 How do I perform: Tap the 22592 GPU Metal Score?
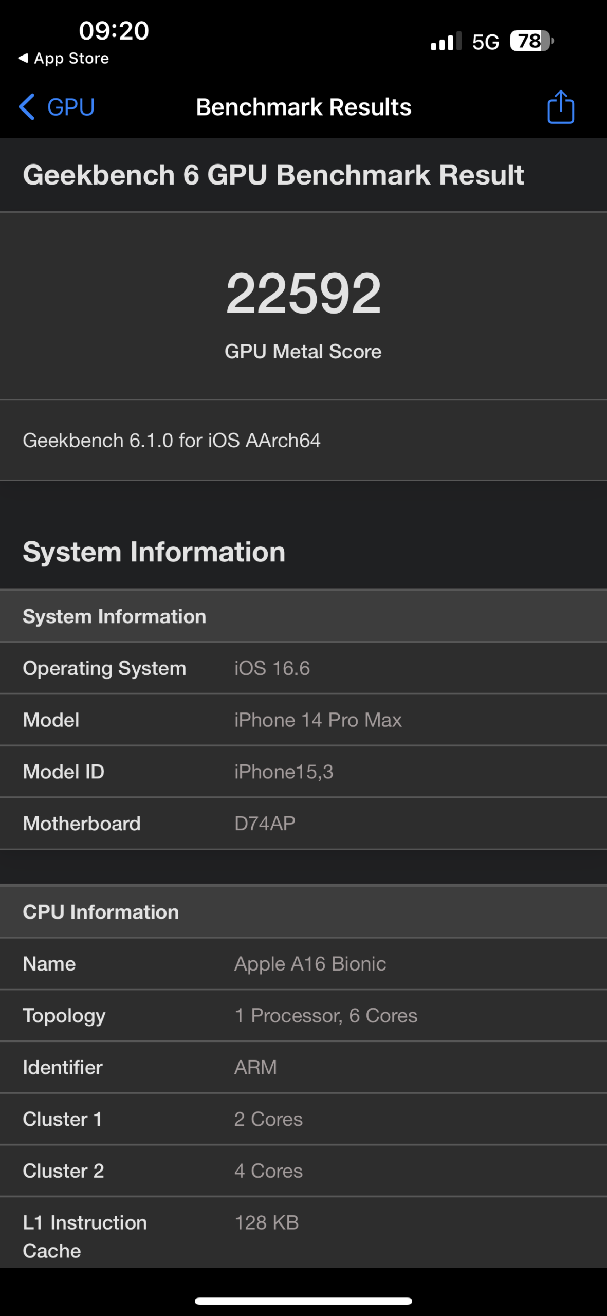click(303, 294)
